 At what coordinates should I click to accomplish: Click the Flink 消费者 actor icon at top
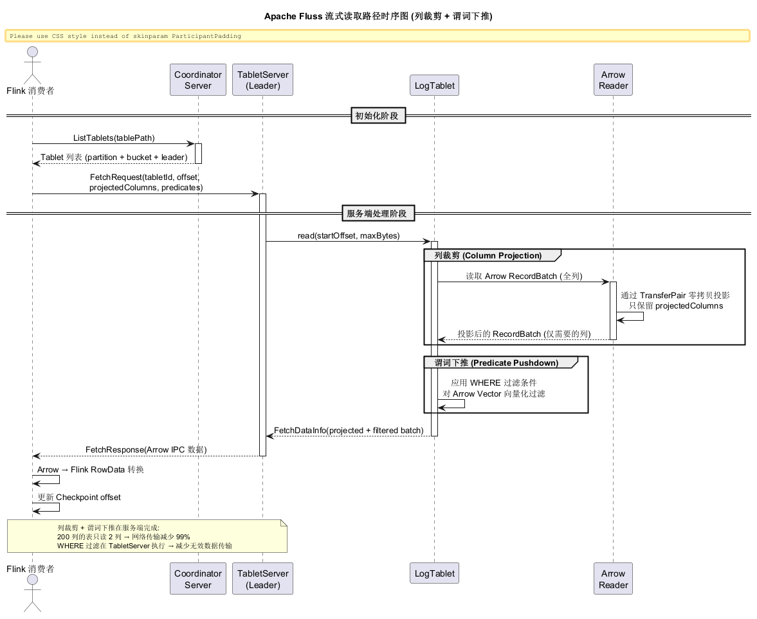tap(32, 65)
